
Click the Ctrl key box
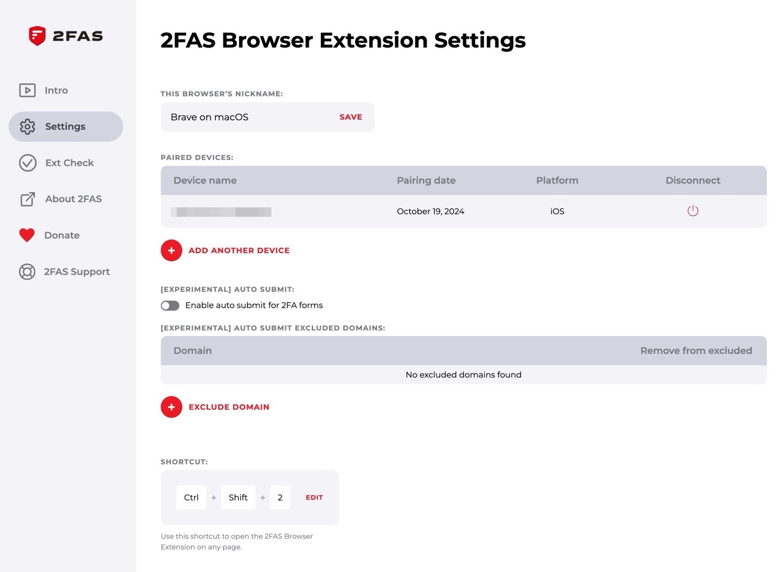click(192, 498)
